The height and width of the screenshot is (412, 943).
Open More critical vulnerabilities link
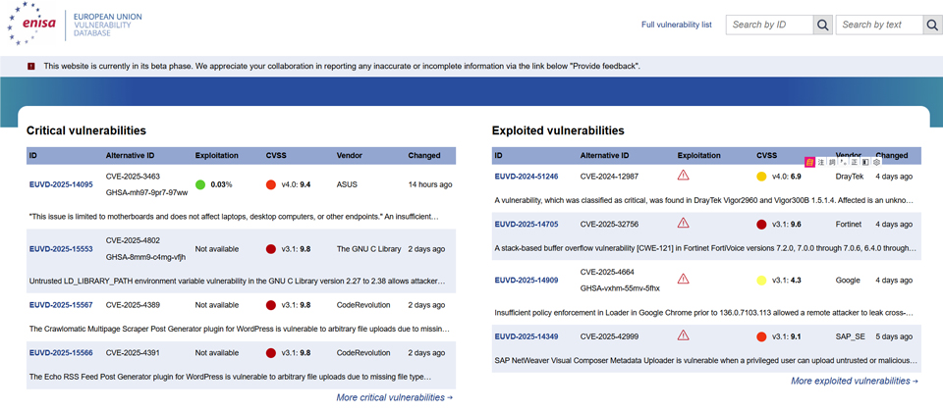pyautogui.click(x=394, y=397)
